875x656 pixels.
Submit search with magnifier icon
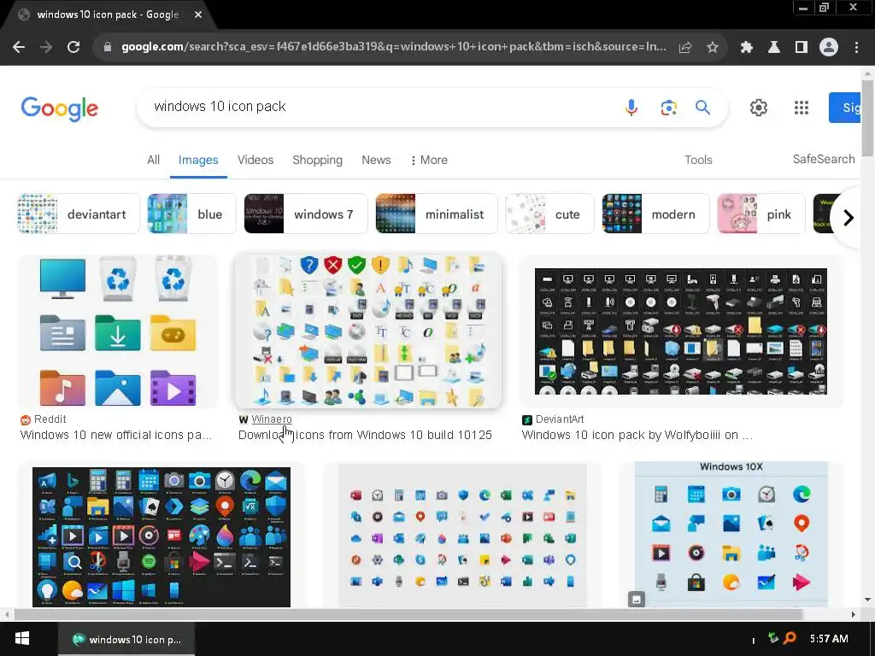[x=702, y=107]
